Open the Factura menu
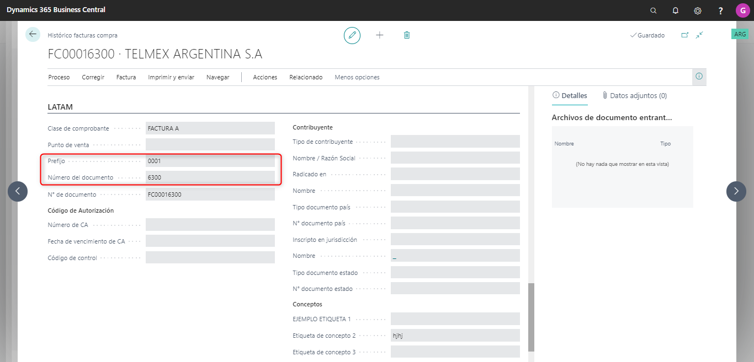Screen dimensions: 754x362 [126, 77]
